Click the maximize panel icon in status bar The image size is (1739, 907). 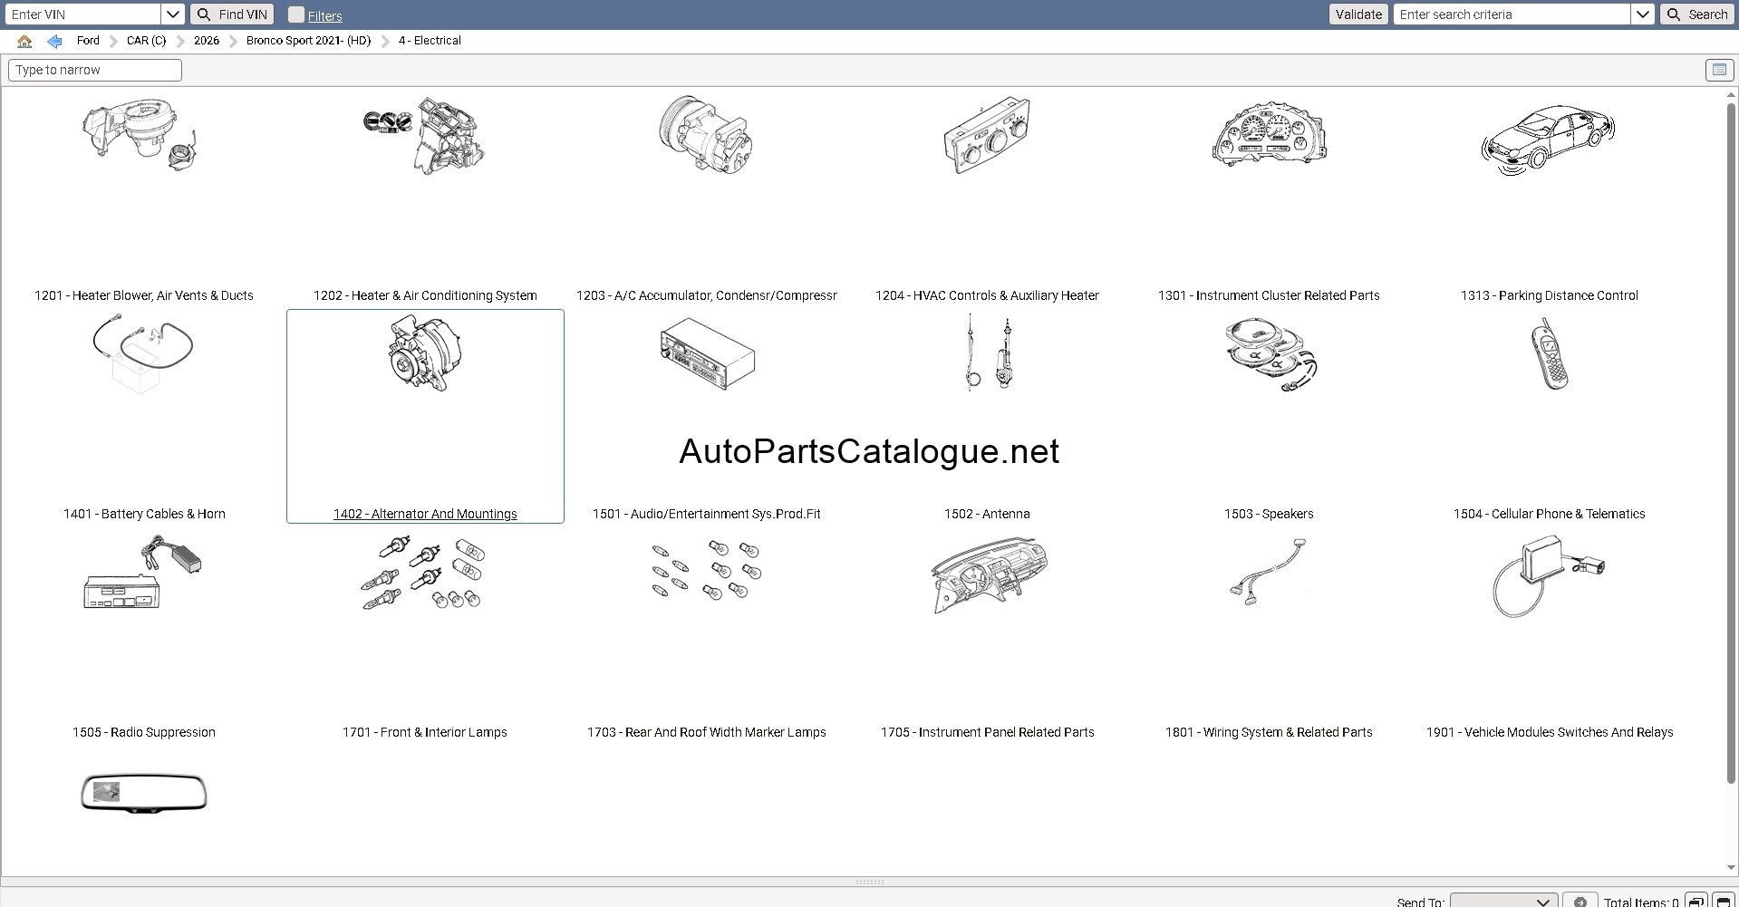coord(1723,902)
